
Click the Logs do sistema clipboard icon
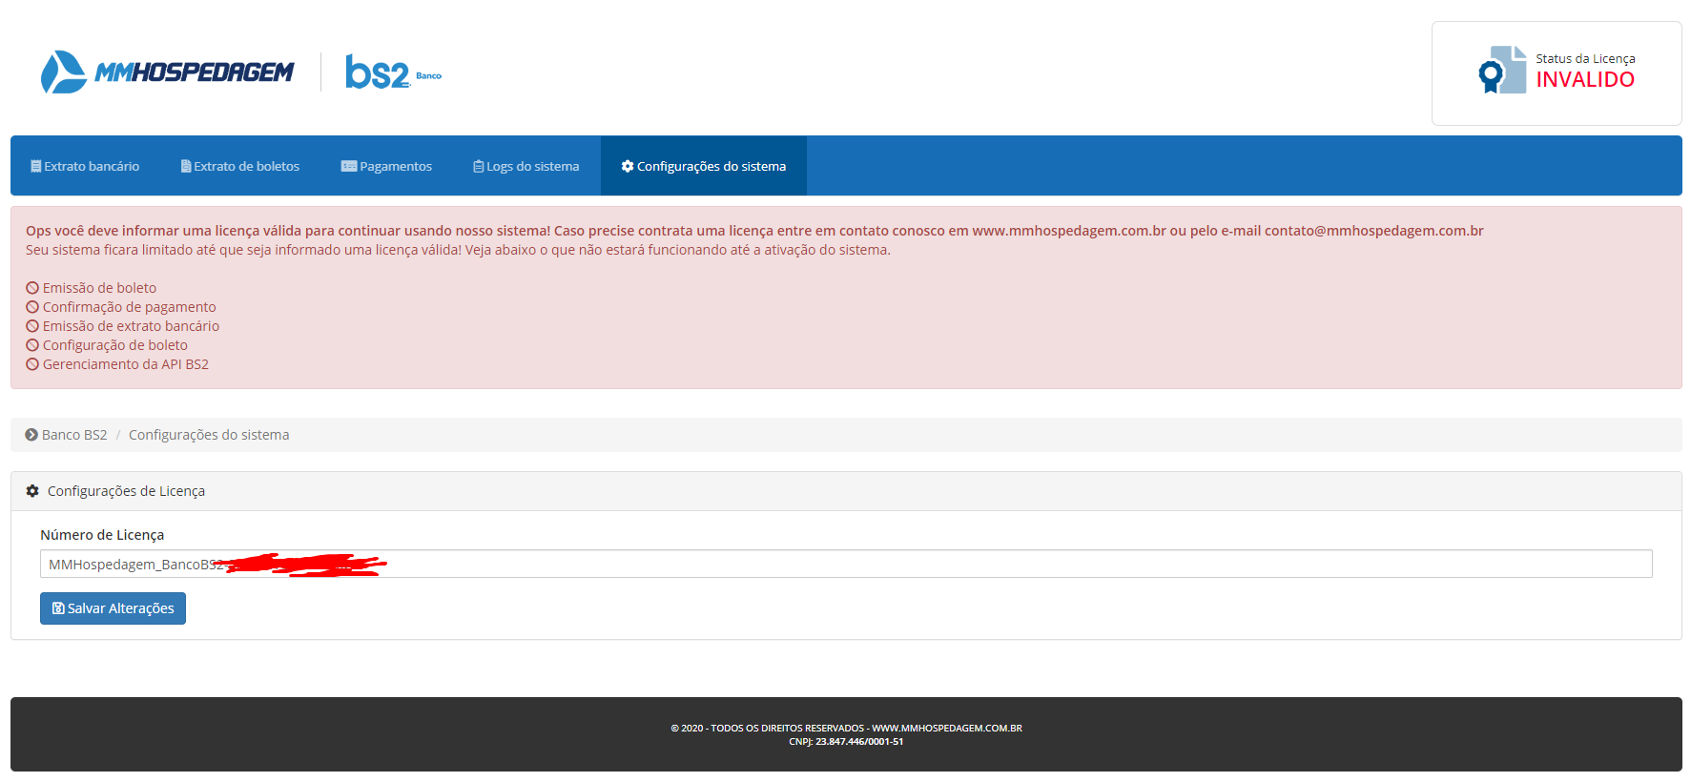tap(479, 166)
